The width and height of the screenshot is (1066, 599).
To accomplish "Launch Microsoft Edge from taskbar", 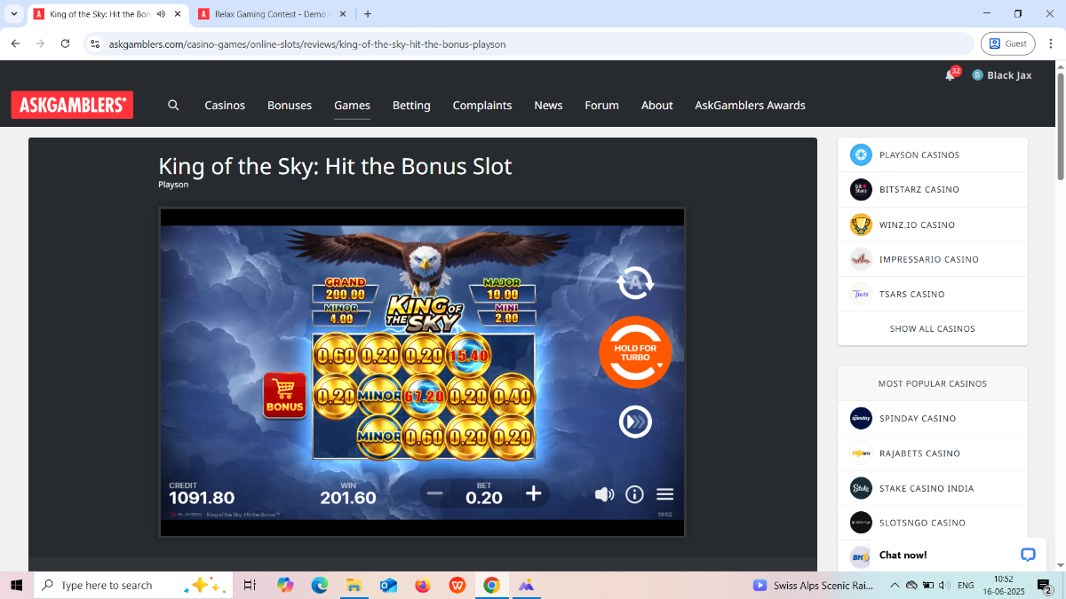I will [x=320, y=585].
